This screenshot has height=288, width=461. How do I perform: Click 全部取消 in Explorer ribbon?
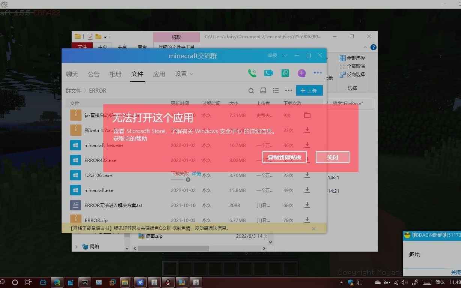353,66
